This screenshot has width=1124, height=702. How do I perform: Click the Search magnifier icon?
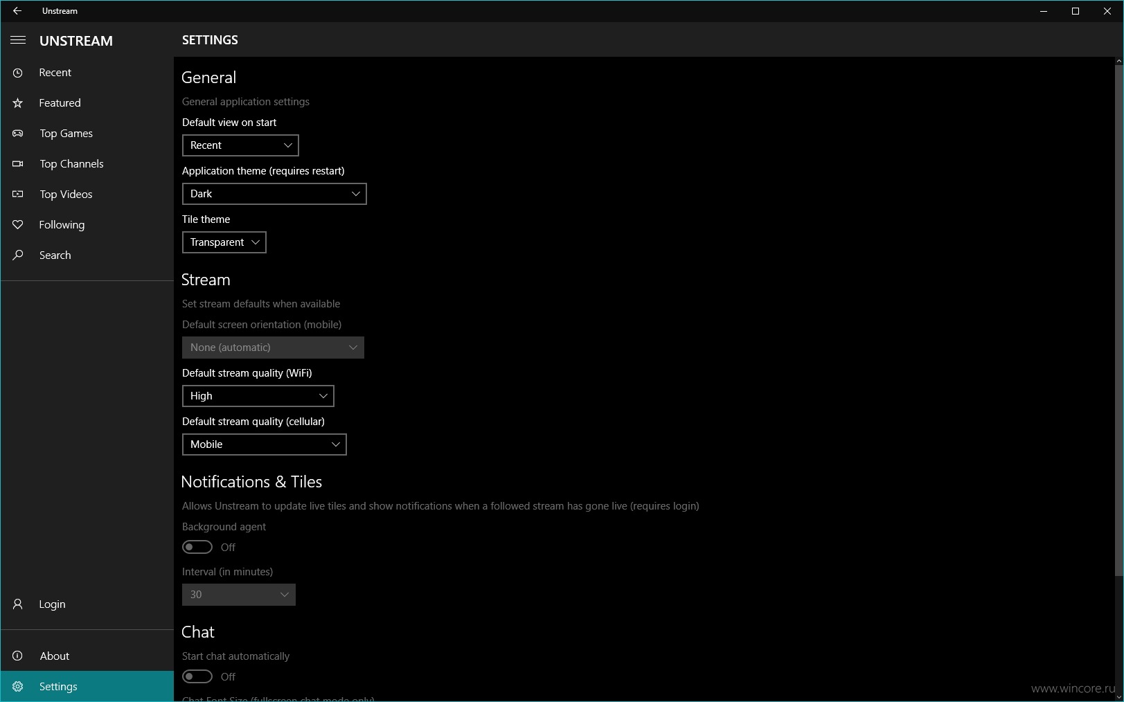[18, 255]
